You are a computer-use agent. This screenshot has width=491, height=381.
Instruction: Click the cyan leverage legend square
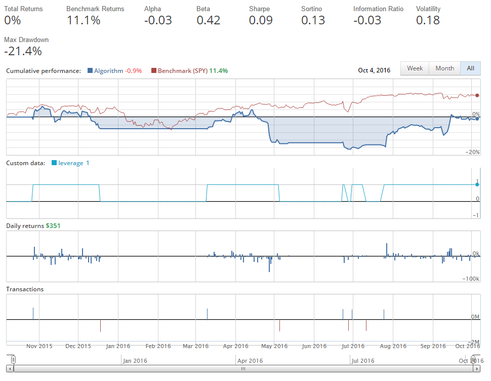pyautogui.click(x=55, y=163)
